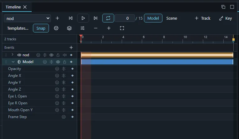Click the Model track drag handle

[6, 62]
